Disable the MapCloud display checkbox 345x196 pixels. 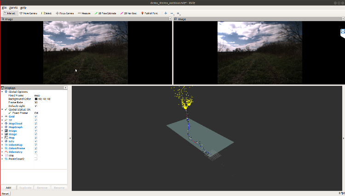(x=36, y=123)
